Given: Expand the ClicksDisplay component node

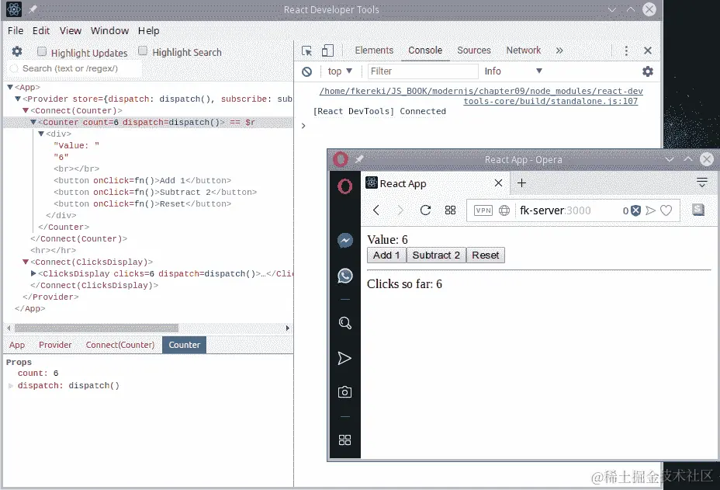Looking at the screenshot, I should [x=33, y=273].
